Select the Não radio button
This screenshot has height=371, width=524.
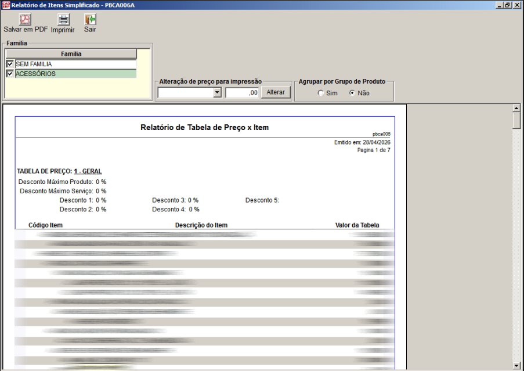click(x=352, y=93)
